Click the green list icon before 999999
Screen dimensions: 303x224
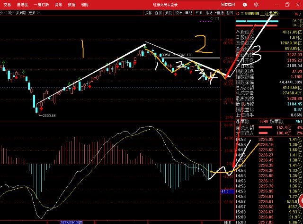coord(242,14)
